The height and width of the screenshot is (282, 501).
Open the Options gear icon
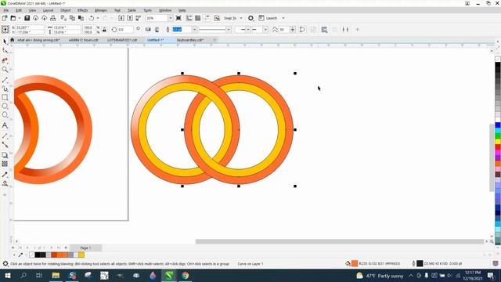(250, 18)
